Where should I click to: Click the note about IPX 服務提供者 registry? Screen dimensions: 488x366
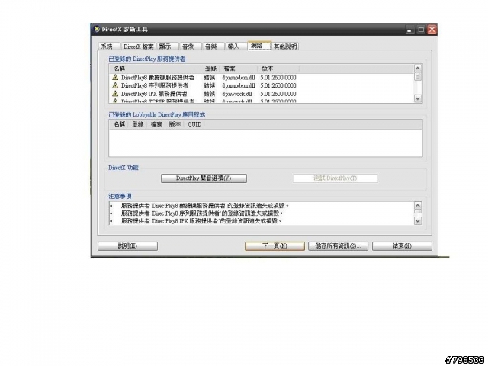point(201,221)
